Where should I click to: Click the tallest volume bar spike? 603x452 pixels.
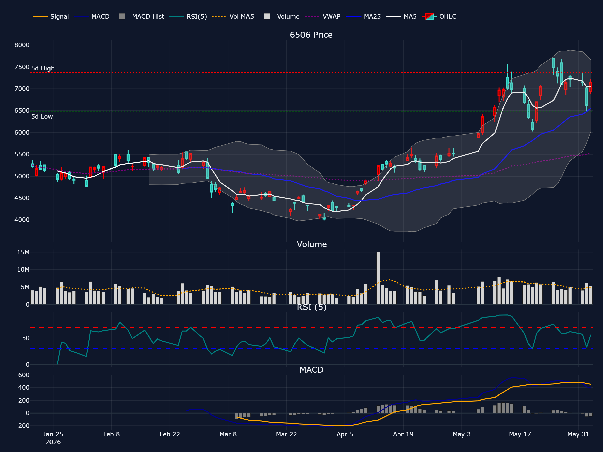tap(378, 278)
